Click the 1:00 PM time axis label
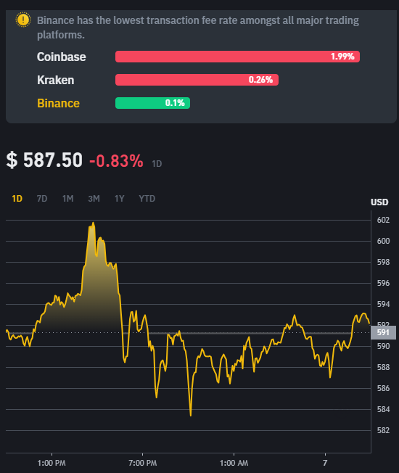Viewport: 399px width, 473px height. pos(52,463)
